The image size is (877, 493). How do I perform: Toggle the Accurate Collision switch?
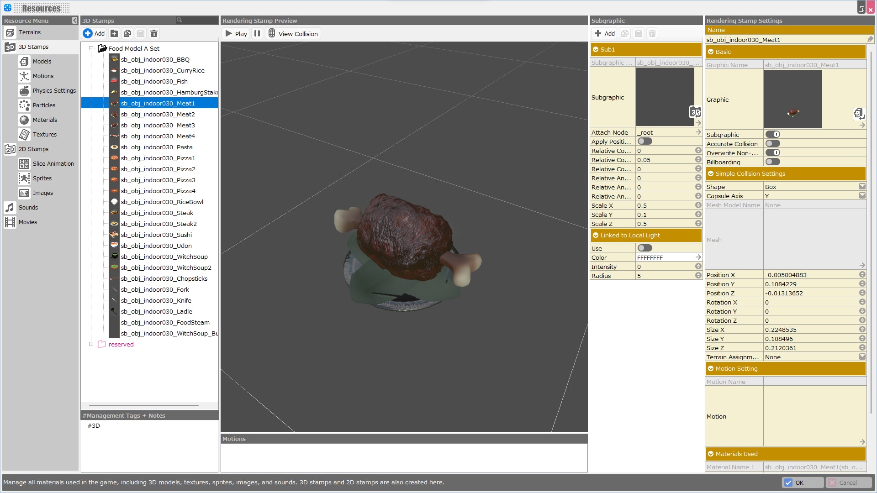click(772, 144)
